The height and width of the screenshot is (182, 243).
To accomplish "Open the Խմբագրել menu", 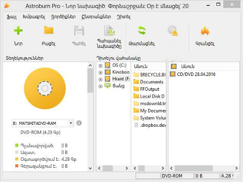I will (x=34, y=17).
